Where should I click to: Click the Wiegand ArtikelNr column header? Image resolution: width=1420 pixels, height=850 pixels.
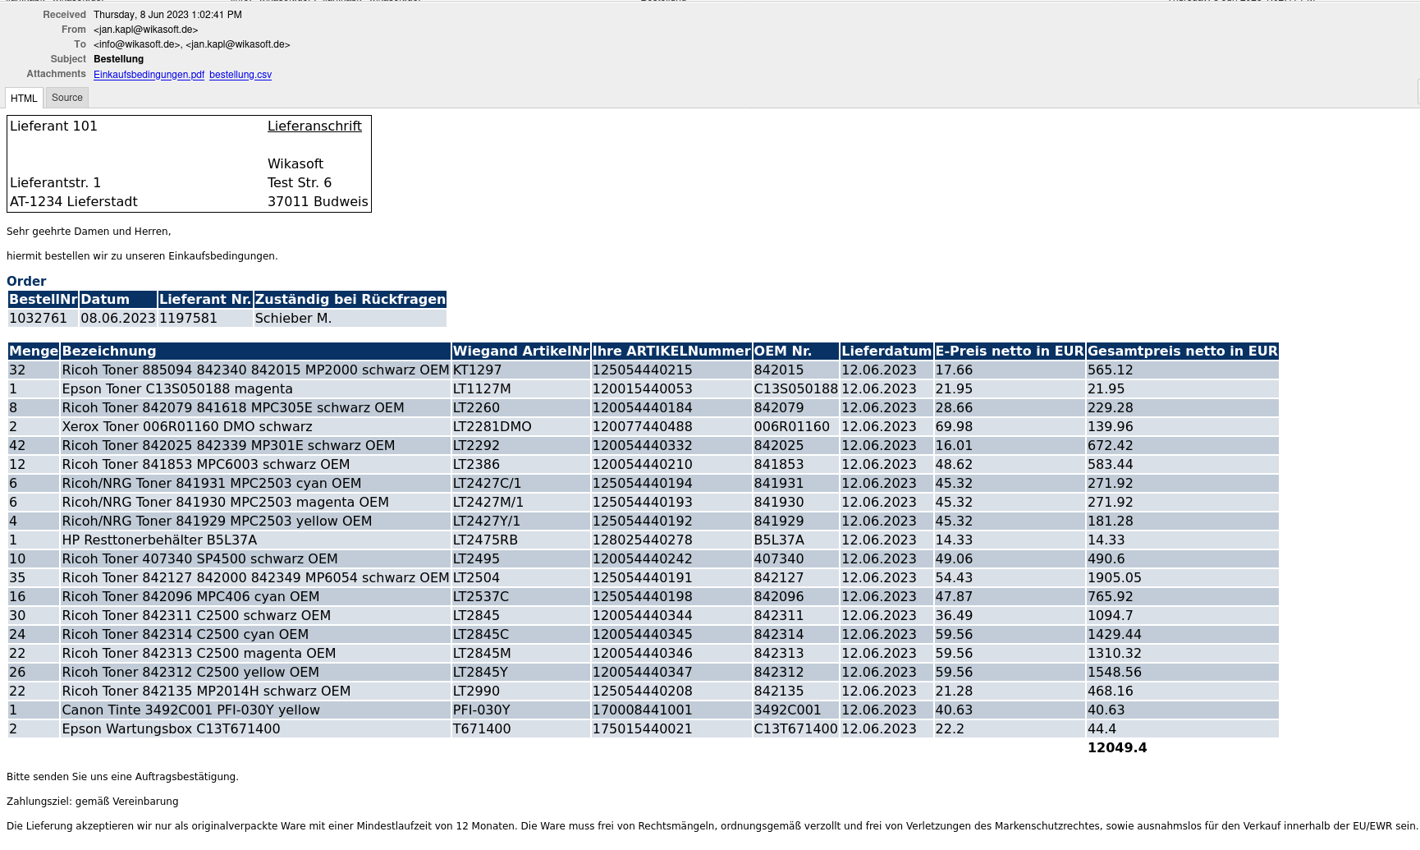coord(520,351)
